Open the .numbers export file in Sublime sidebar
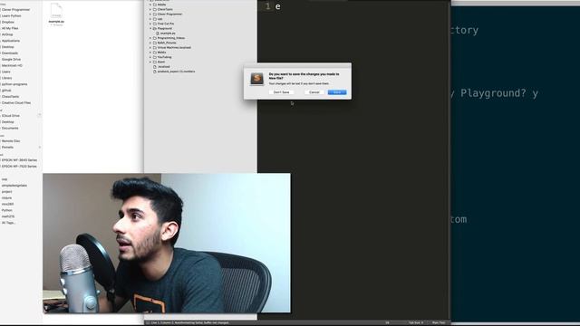The image size is (580, 326). (x=176, y=72)
